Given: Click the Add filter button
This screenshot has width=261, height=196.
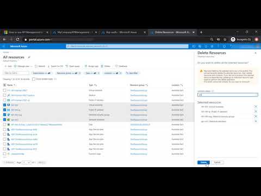Looking at the screenshot, I should coord(132,73).
